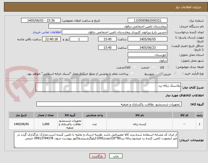Click the goods group cell in table row

click(70, 124)
